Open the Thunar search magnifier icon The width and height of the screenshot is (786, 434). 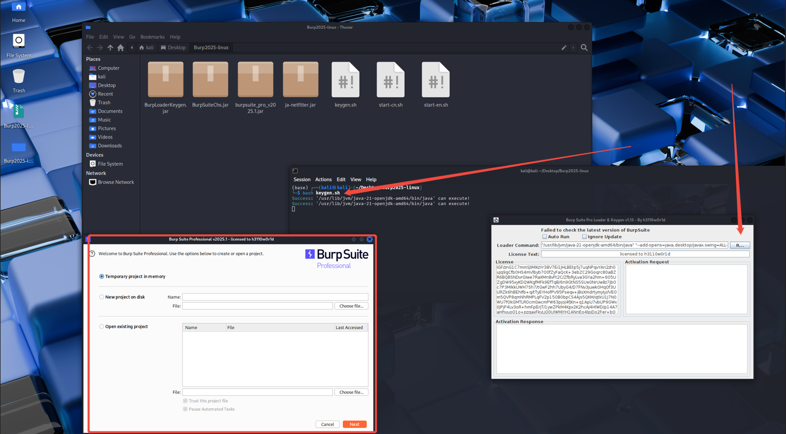[x=584, y=48]
